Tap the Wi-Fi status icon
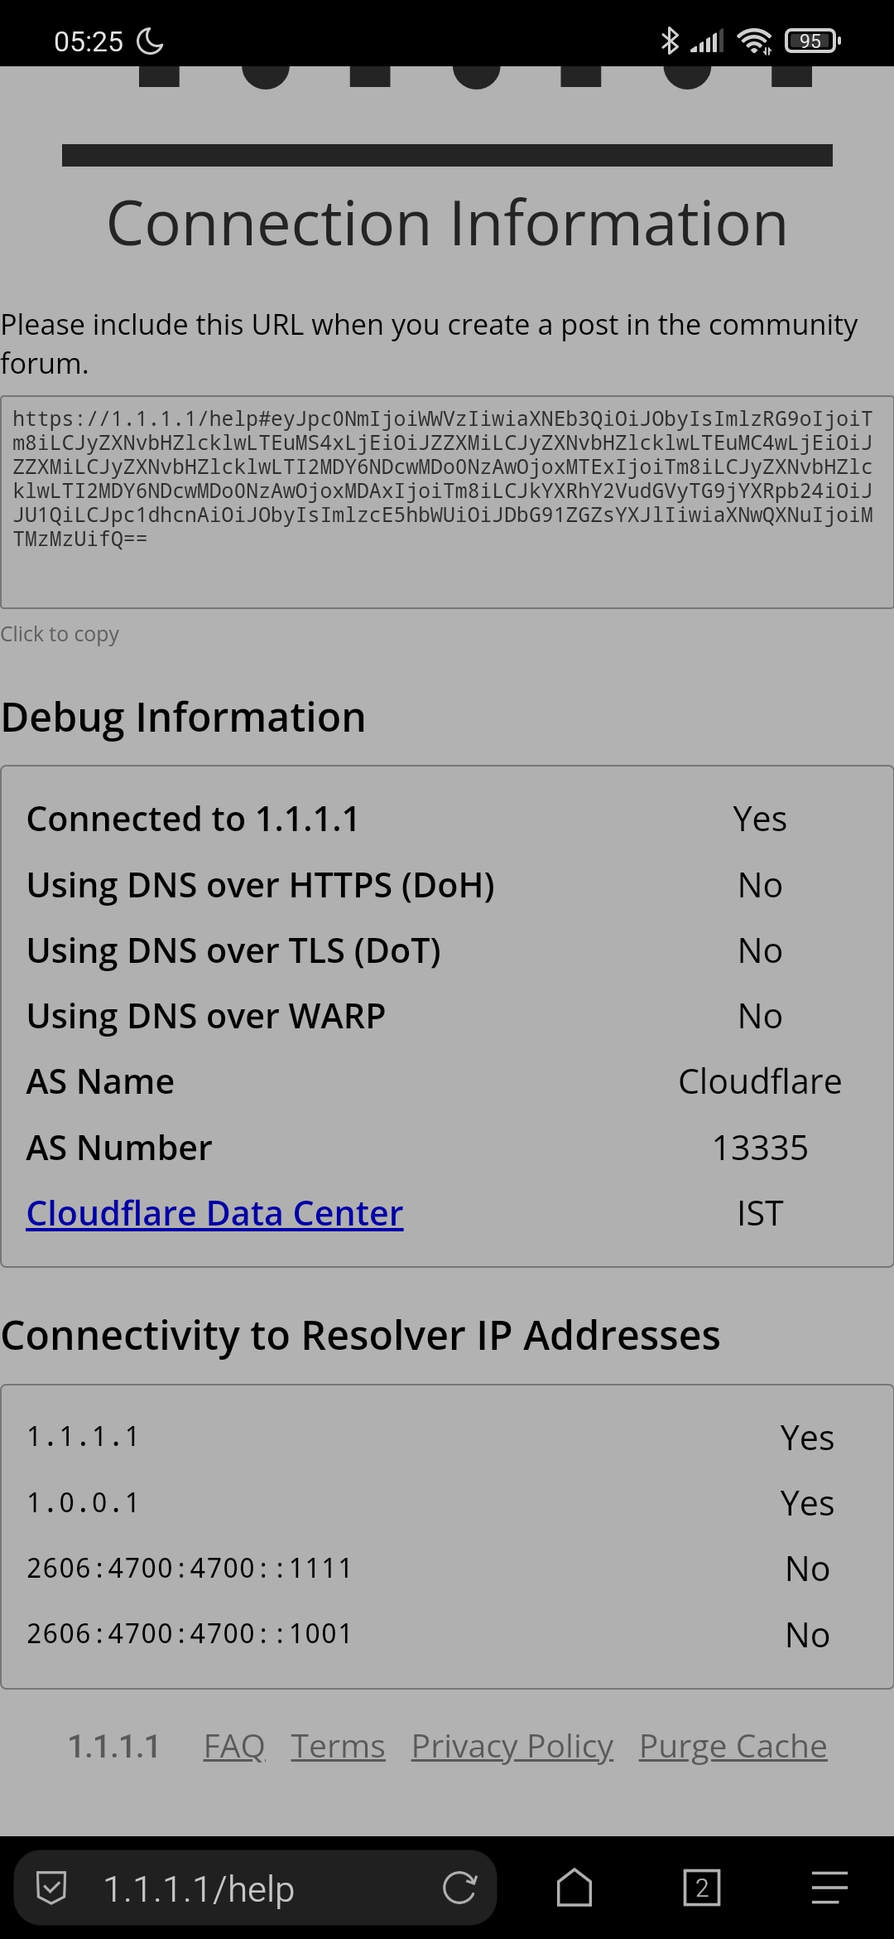Viewport: 894px width, 1939px height. click(x=755, y=41)
